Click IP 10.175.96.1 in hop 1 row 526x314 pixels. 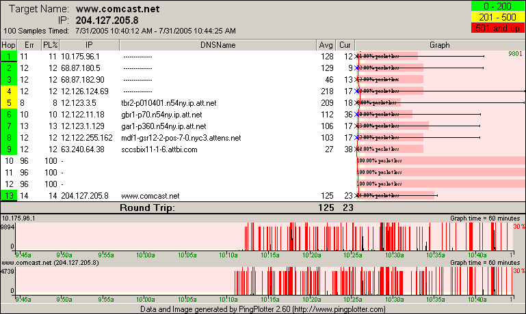click(80, 56)
